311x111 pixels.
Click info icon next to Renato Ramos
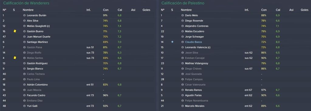pos(183,90)
